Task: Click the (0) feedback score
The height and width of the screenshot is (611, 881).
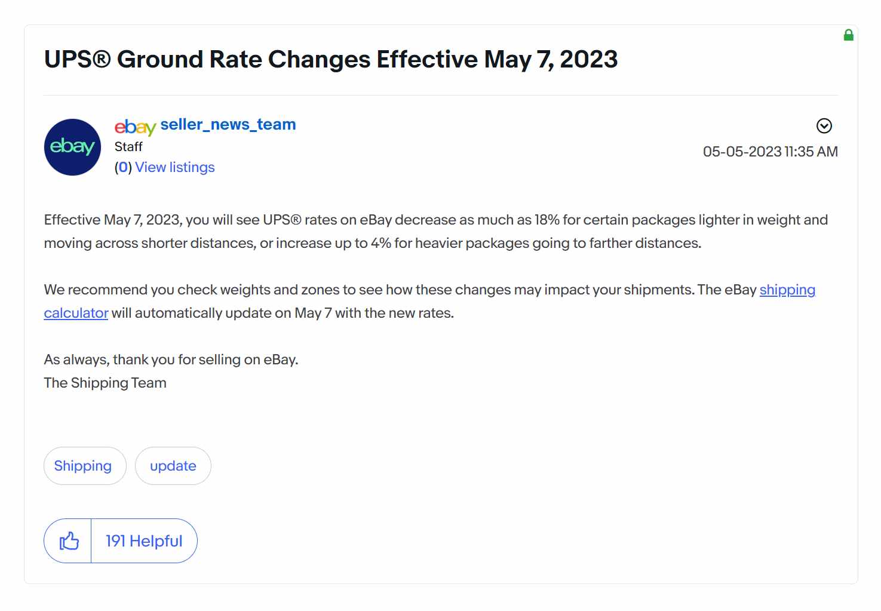Action: click(123, 167)
